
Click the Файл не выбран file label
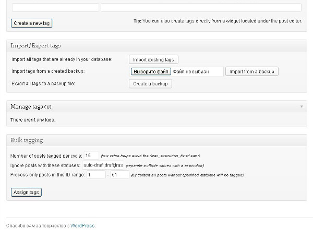coord(191,71)
